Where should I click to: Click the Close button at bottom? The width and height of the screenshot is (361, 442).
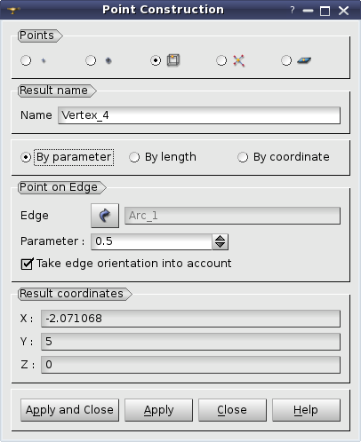(232, 410)
